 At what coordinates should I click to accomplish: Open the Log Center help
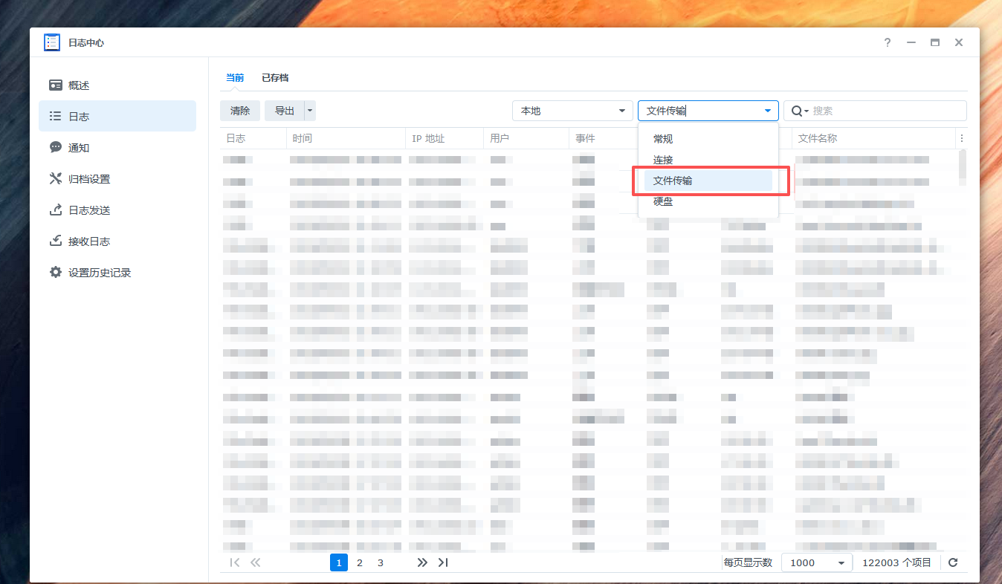coord(887,42)
